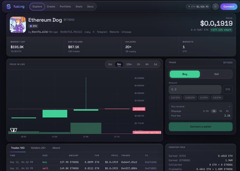This screenshot has width=240, height=171.
Task: Click the large green candle at 21:00
Action: (55, 114)
